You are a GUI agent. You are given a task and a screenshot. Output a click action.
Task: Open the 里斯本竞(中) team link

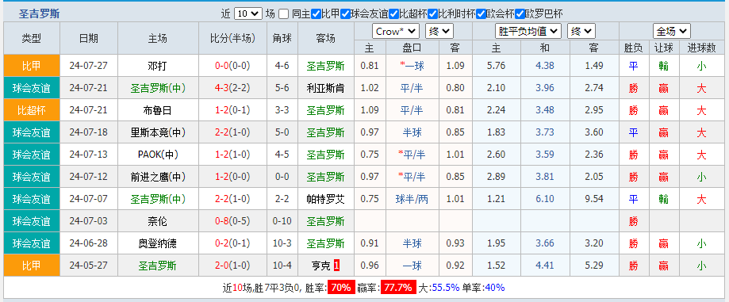pyautogui.click(x=158, y=132)
